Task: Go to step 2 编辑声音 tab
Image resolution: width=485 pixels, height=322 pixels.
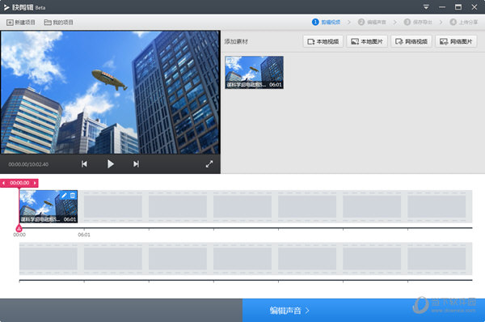Action: click(372, 22)
